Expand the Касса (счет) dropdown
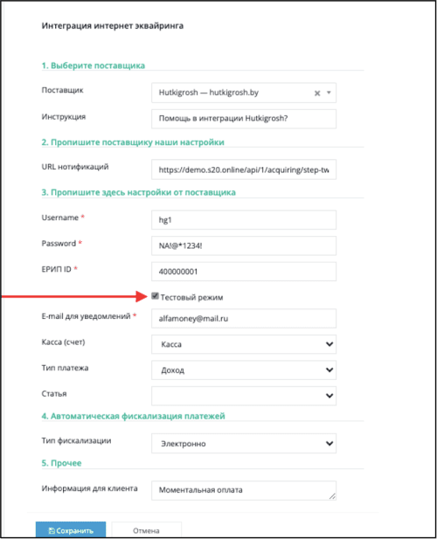 244,344
